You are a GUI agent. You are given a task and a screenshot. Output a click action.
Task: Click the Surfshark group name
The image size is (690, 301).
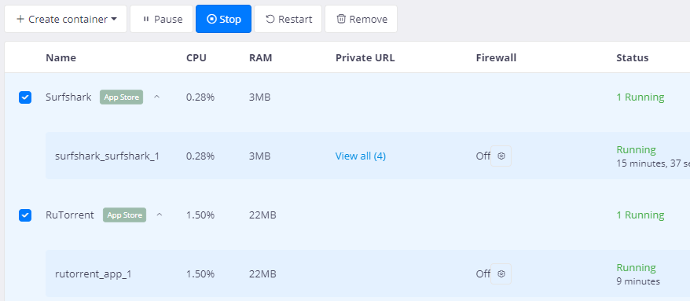click(68, 97)
